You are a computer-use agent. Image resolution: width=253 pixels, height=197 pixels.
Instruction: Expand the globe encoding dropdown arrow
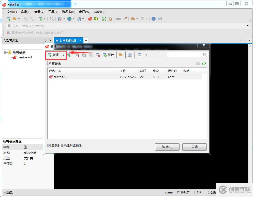pos(73,19)
